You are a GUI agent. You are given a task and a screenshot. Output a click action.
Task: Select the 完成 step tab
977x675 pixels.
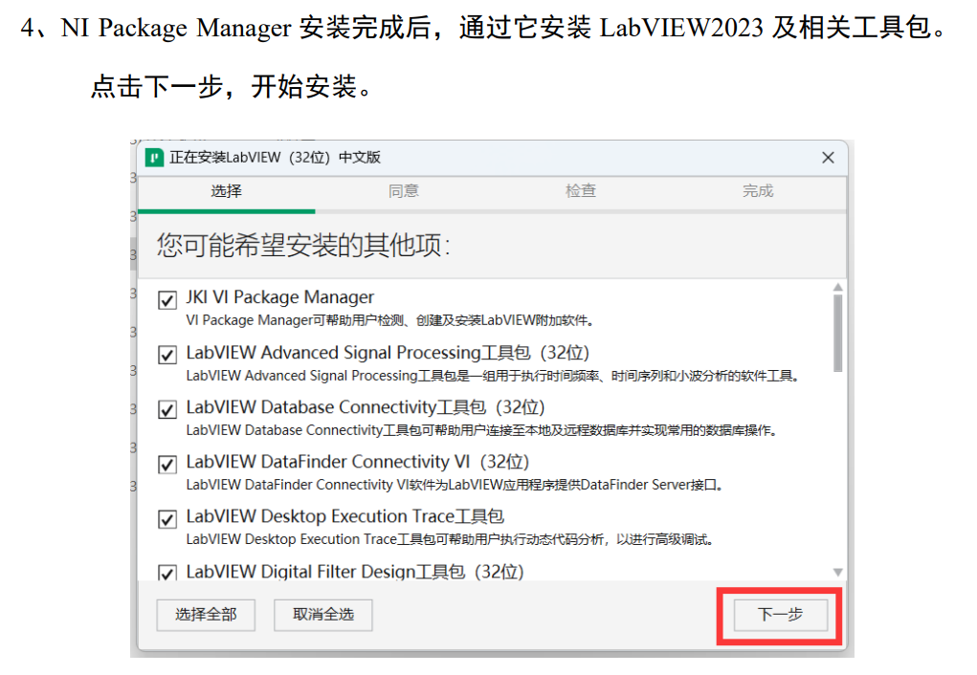tap(758, 191)
